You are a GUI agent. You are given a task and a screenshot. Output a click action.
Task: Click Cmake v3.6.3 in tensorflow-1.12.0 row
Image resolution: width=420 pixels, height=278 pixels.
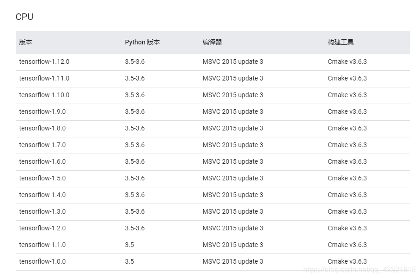click(x=347, y=62)
